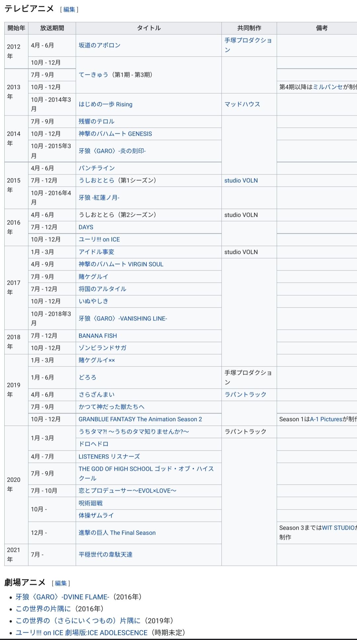Open the 恋とプロデューサー～EVOL×LOVE～ link
357x640 pixels.
[128, 491]
